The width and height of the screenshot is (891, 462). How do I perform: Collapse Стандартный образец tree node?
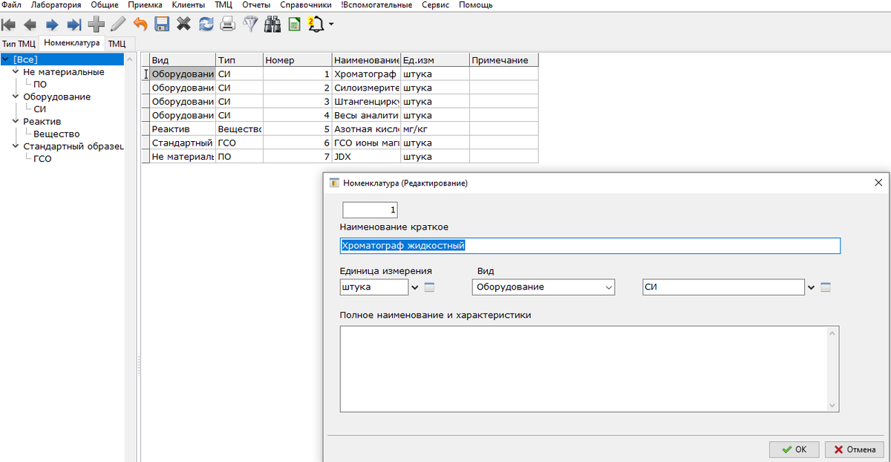click(x=16, y=146)
